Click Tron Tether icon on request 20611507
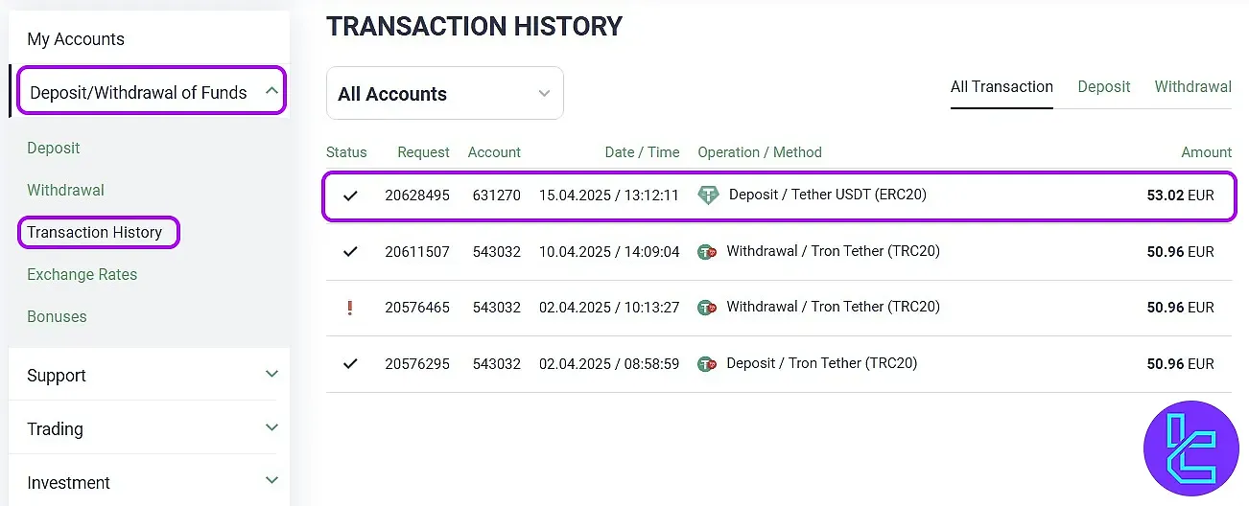The width and height of the screenshot is (1249, 506). tap(707, 252)
